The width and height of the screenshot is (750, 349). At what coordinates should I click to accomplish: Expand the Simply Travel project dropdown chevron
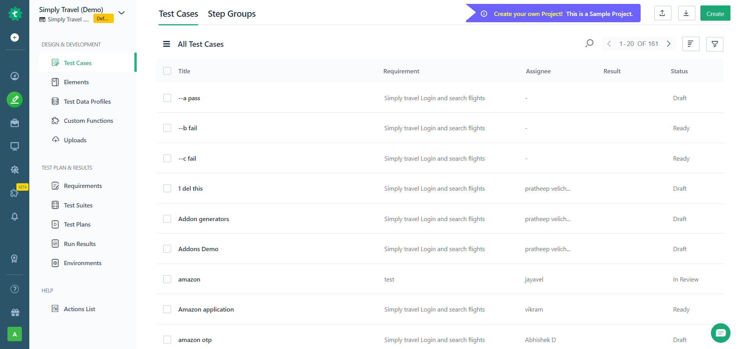tap(121, 13)
